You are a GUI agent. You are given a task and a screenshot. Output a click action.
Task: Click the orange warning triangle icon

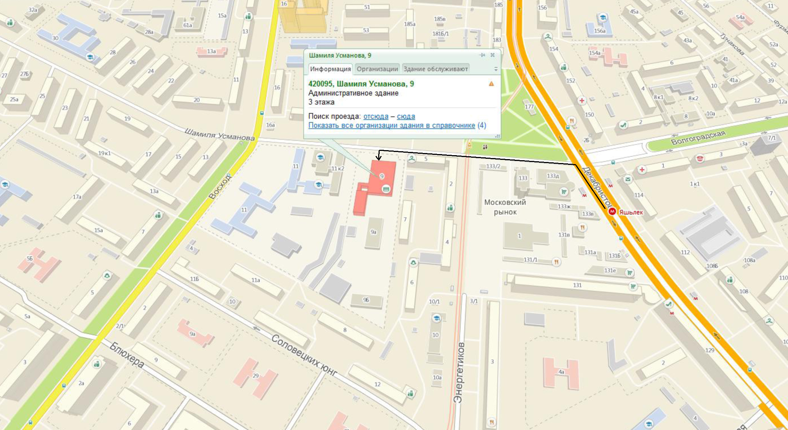pos(491,84)
